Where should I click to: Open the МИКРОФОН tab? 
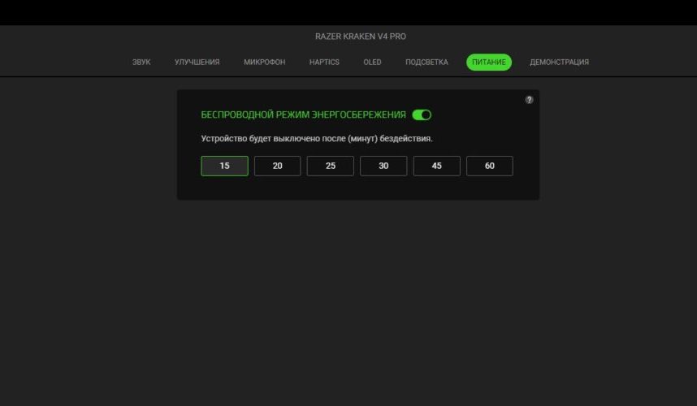click(x=265, y=63)
